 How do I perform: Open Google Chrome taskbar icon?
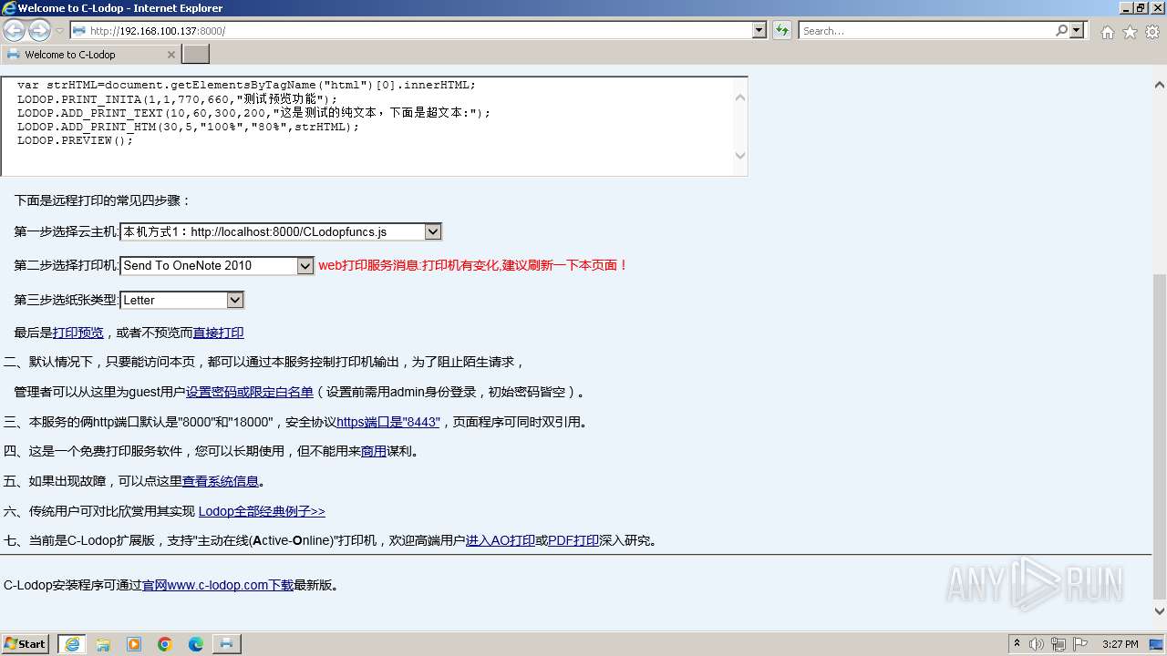165,644
